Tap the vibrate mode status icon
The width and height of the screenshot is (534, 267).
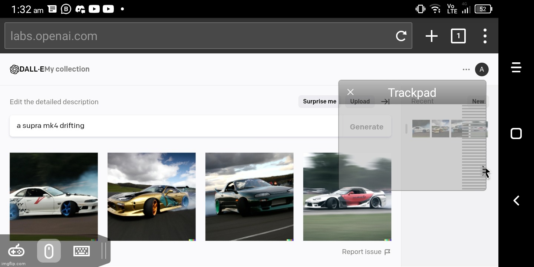point(420,9)
